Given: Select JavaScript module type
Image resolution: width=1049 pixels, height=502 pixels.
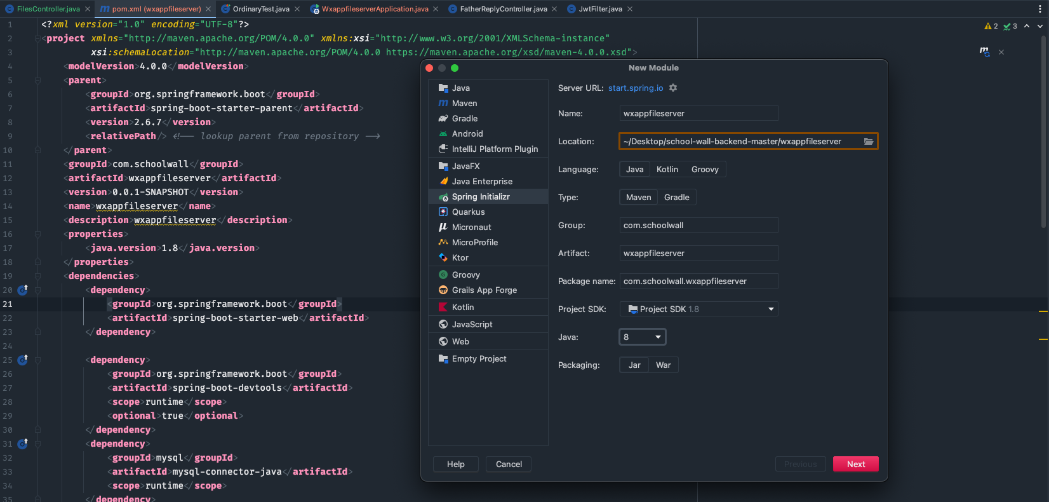Looking at the screenshot, I should coord(488,324).
